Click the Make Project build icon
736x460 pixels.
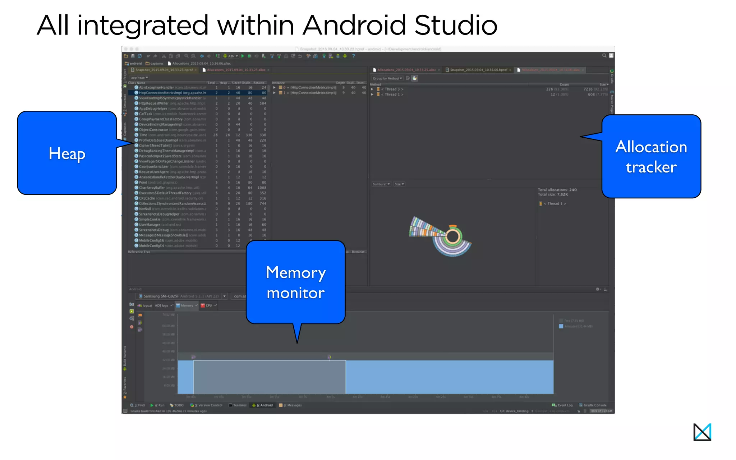[x=218, y=56]
